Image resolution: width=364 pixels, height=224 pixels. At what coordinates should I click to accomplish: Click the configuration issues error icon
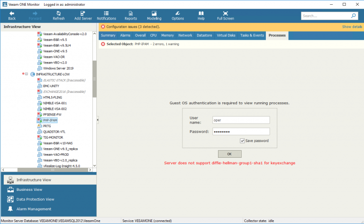(103, 27)
